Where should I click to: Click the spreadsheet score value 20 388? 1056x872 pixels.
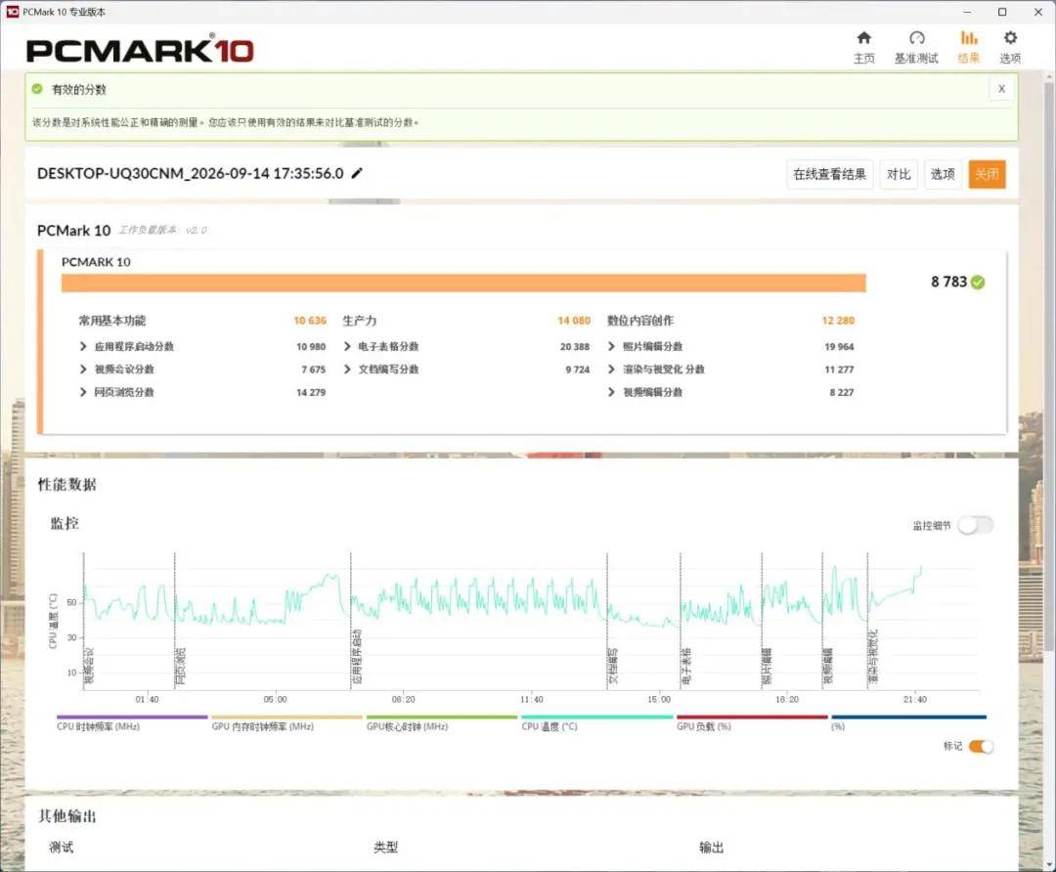575,347
